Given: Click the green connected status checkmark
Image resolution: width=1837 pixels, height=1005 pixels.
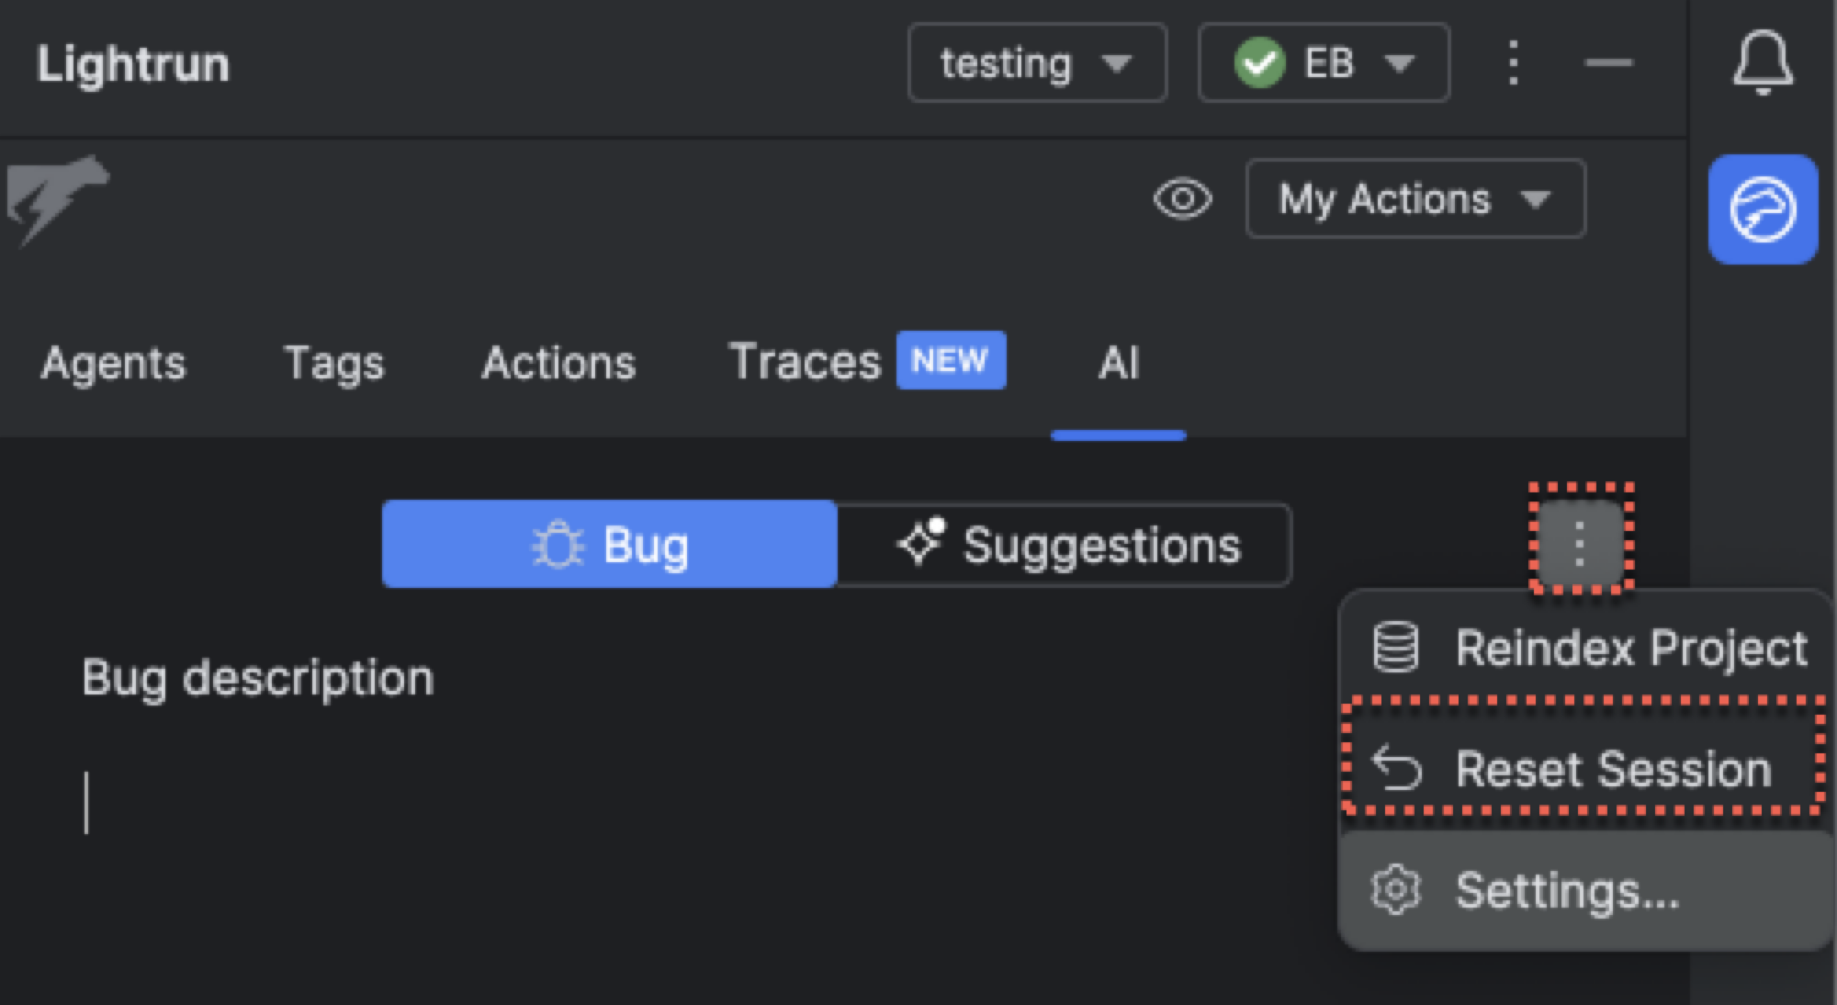Looking at the screenshot, I should [x=1259, y=62].
